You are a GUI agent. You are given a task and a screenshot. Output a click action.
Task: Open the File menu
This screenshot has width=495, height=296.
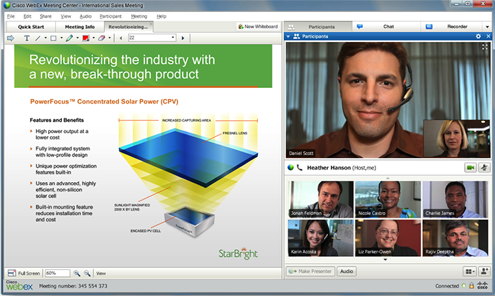tap(11, 16)
